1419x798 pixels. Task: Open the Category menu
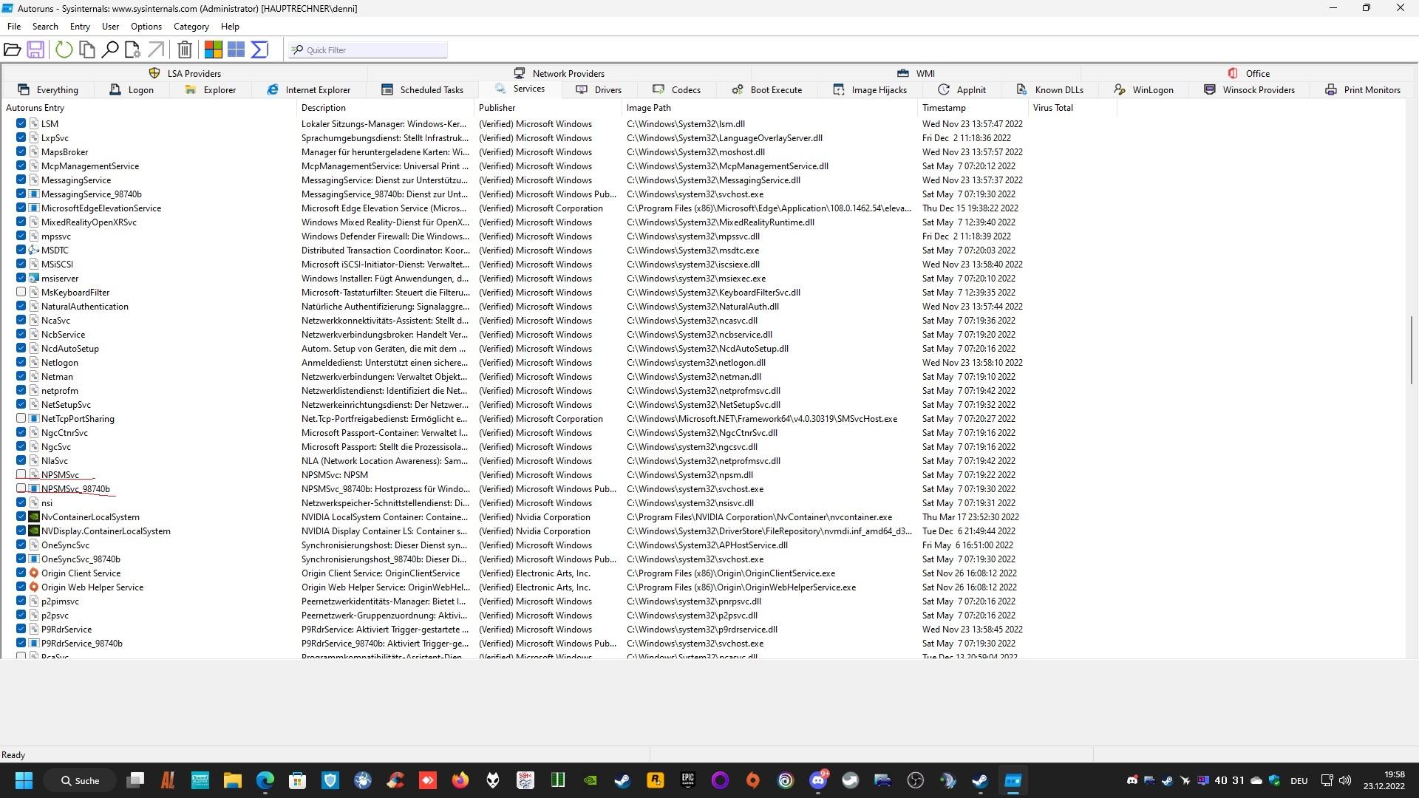pyautogui.click(x=191, y=26)
